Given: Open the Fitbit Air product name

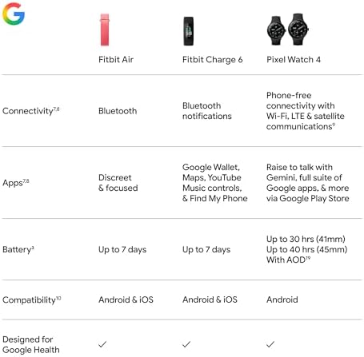Looking at the screenshot, I should [116, 59].
